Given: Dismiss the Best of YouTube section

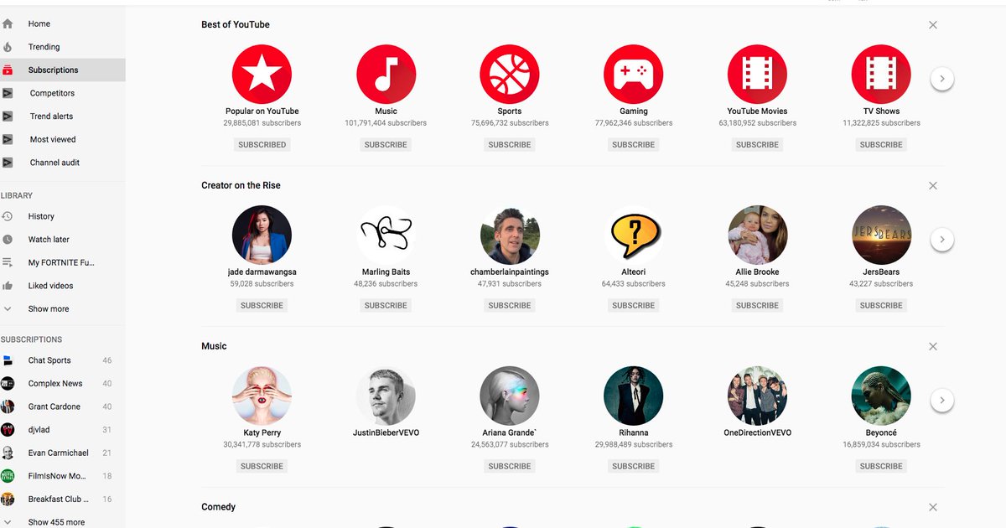Looking at the screenshot, I should [933, 25].
